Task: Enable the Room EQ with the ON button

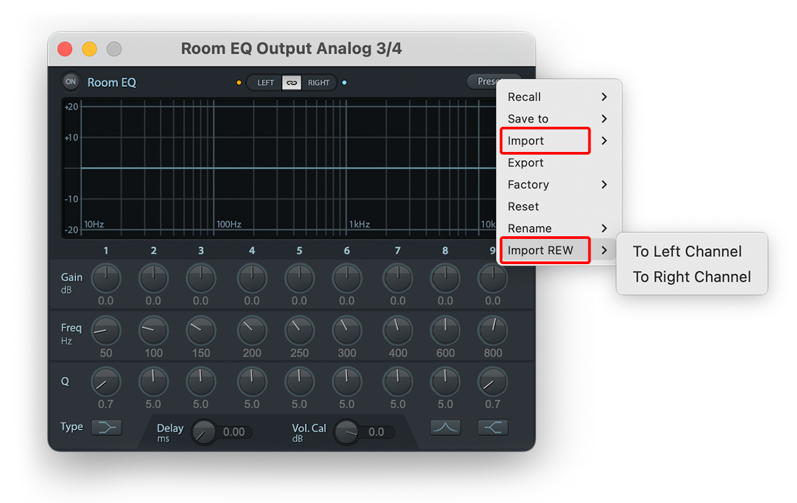Action: pos(70,81)
